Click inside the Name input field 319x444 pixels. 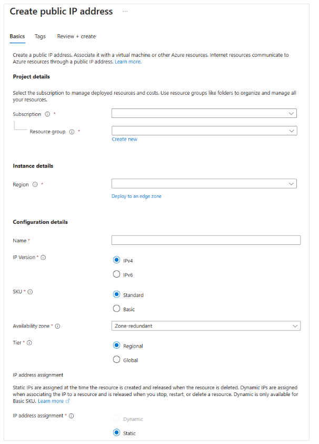tap(205, 240)
